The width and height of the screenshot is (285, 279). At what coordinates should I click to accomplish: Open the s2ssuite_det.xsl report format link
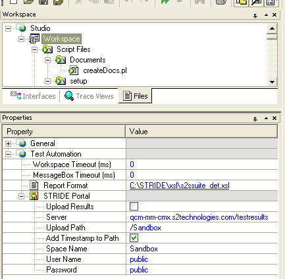(180, 186)
